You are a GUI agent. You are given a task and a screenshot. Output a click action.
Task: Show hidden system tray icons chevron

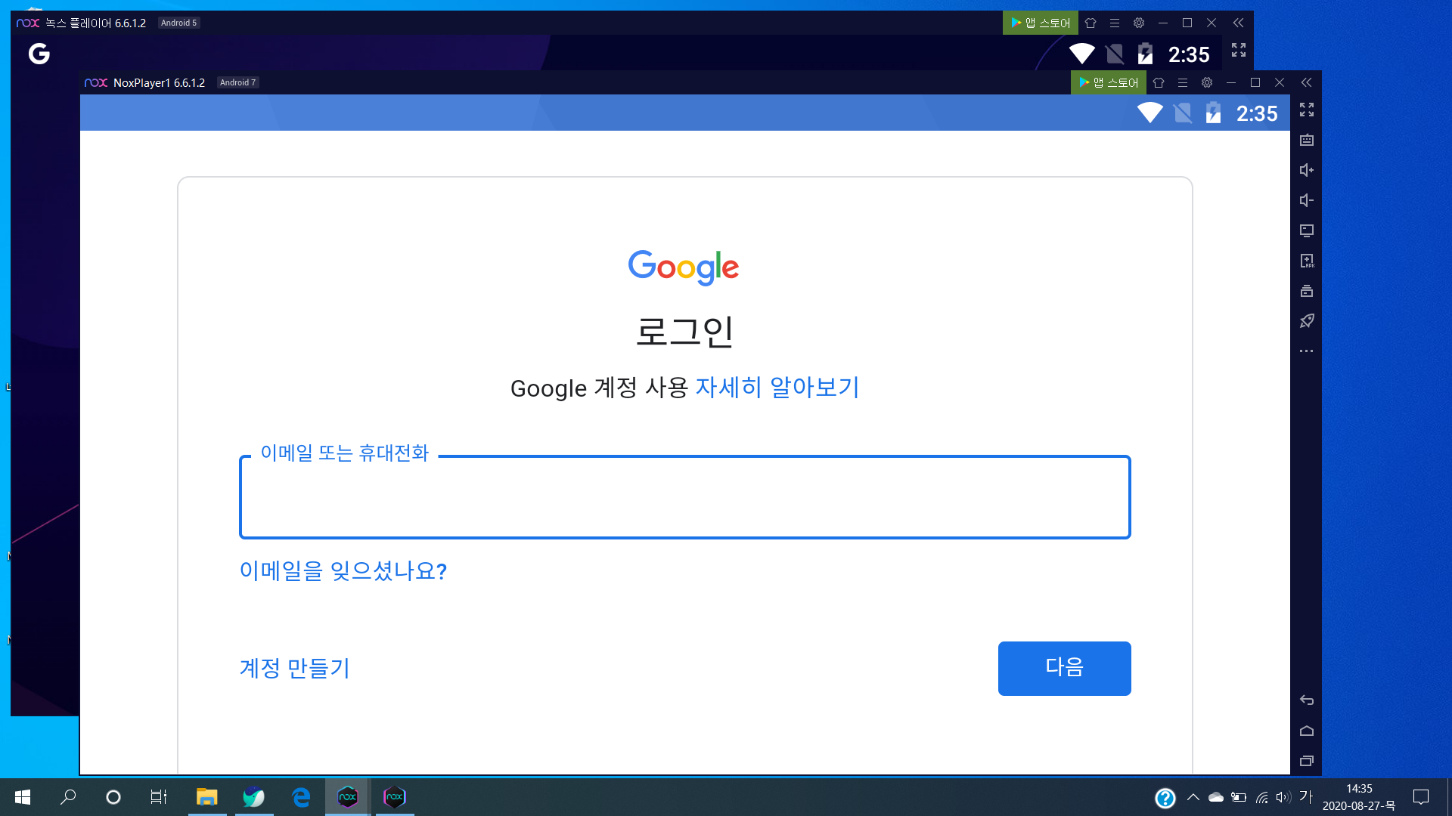[x=1193, y=797]
